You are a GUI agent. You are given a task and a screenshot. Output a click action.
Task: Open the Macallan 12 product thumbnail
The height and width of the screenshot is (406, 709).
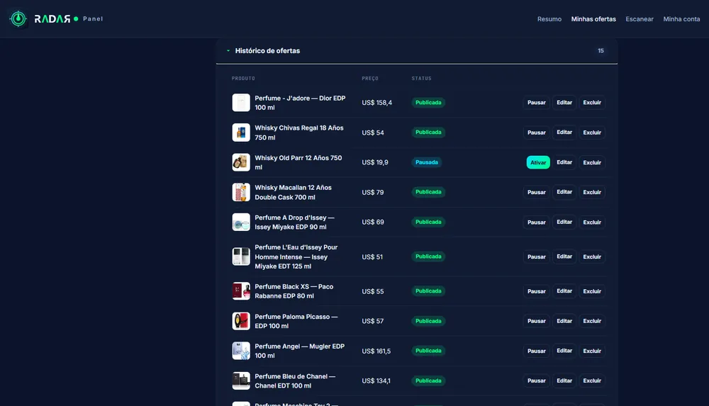point(241,192)
